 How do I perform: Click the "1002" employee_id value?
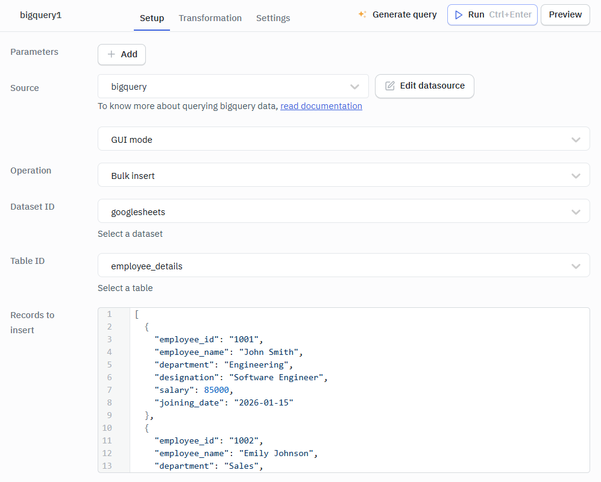pos(244,440)
